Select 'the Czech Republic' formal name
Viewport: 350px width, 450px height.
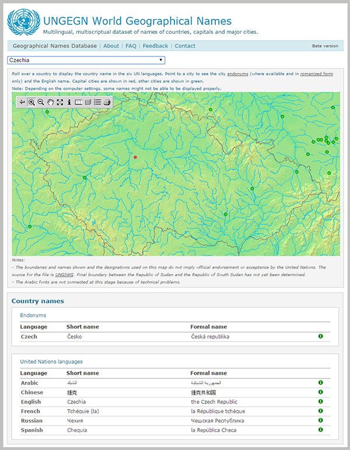pos(214,402)
